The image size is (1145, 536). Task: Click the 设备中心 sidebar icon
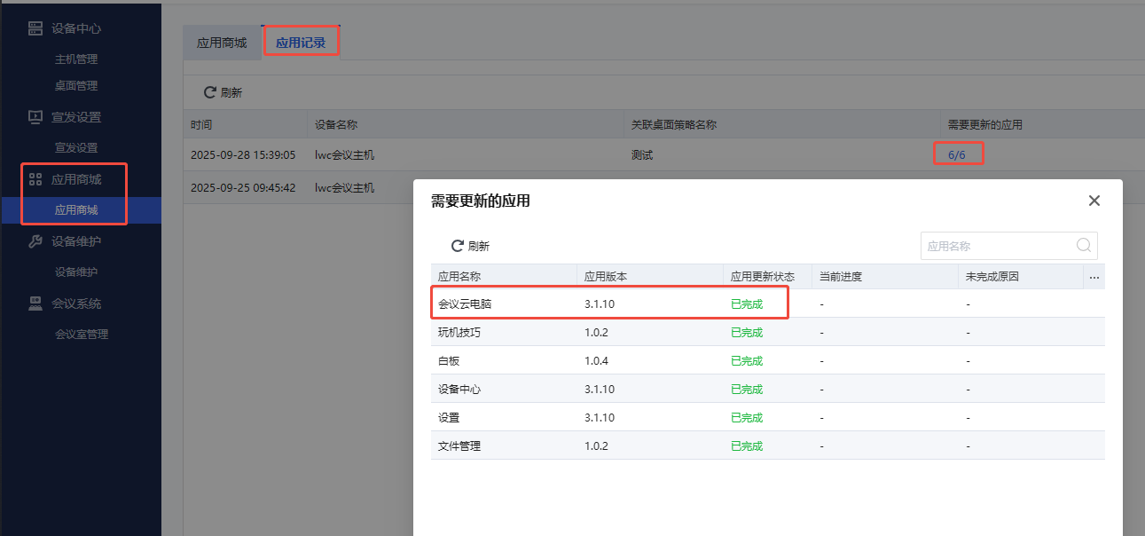point(35,28)
